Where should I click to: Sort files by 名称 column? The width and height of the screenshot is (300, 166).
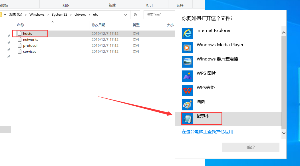(21, 25)
